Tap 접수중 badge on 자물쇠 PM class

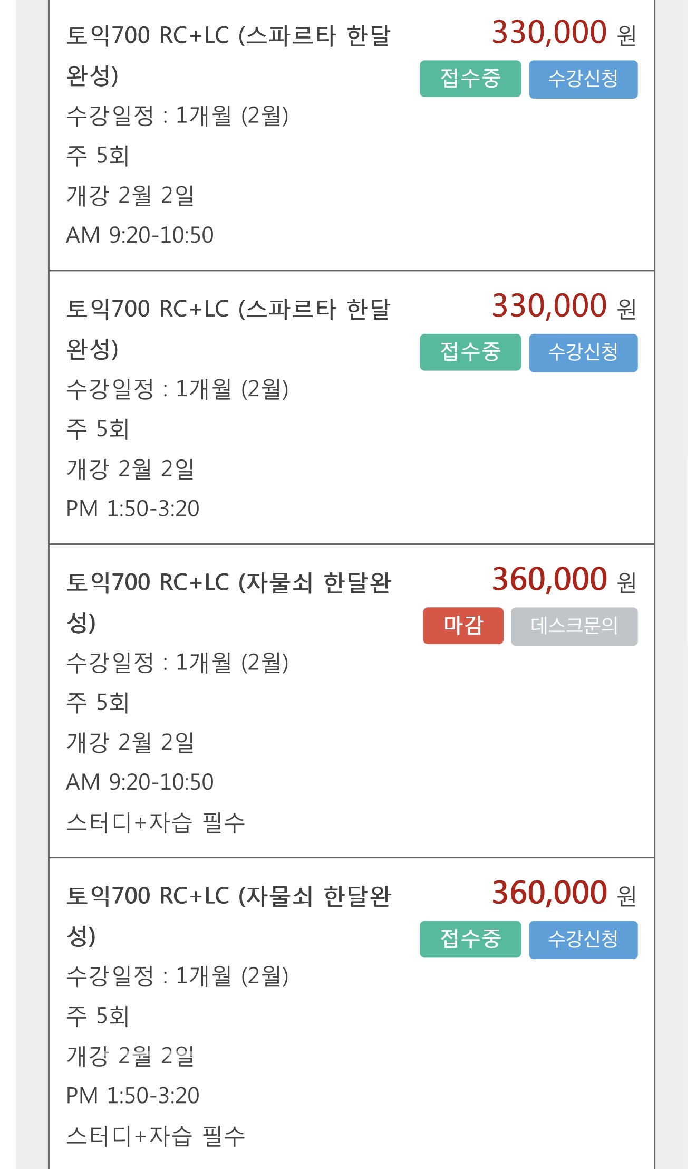click(470, 939)
